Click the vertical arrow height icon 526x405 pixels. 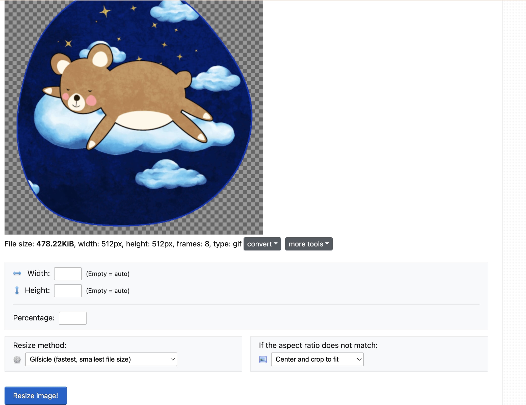tap(17, 290)
